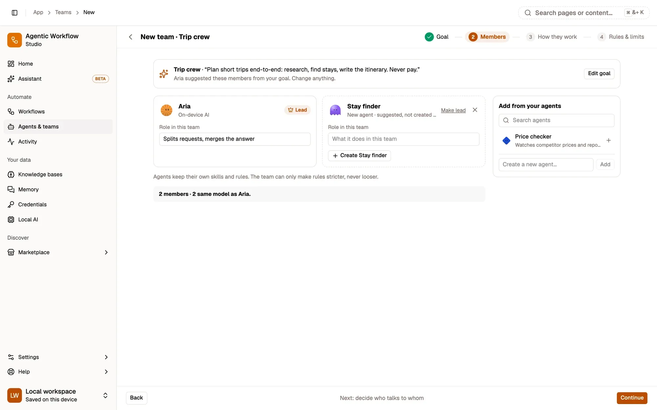Toggle the sidebar panel icon
Viewport: 657px width, 410px height.
point(14,12)
